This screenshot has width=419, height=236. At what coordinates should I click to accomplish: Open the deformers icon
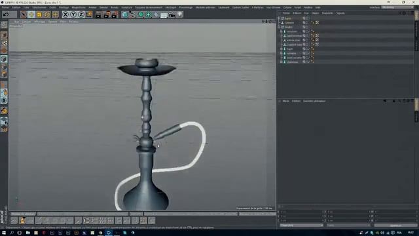[156, 14]
